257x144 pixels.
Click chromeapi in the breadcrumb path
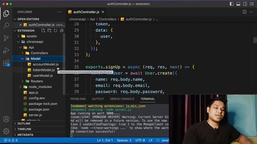click(78, 19)
